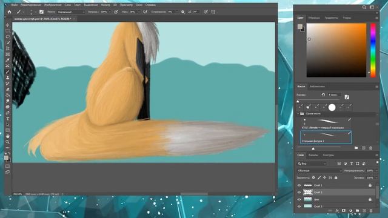
Task: Open the Окно menu
Action: pyautogui.click(x=139, y=5)
